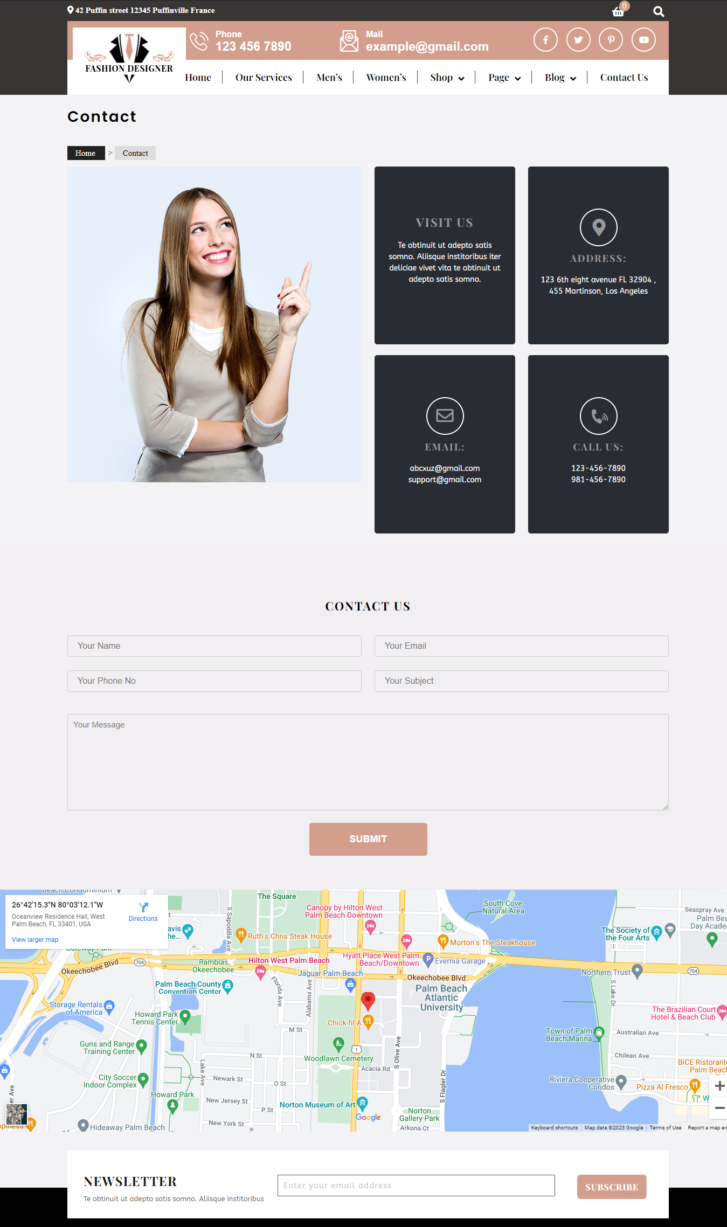727x1227 pixels.
Task: Focus the Your Email input field
Action: click(521, 646)
